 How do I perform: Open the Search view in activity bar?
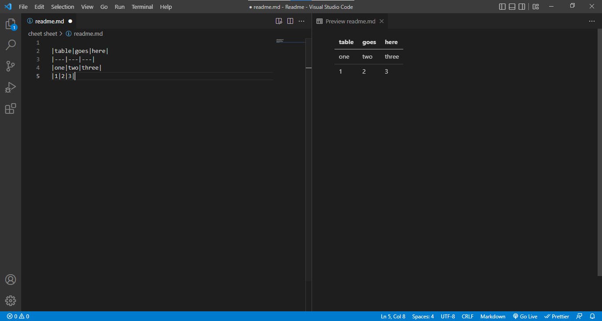tap(11, 45)
